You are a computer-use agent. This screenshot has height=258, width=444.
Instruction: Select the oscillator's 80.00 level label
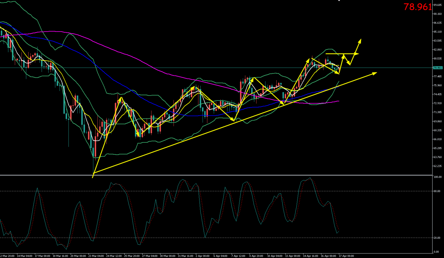[437, 191]
